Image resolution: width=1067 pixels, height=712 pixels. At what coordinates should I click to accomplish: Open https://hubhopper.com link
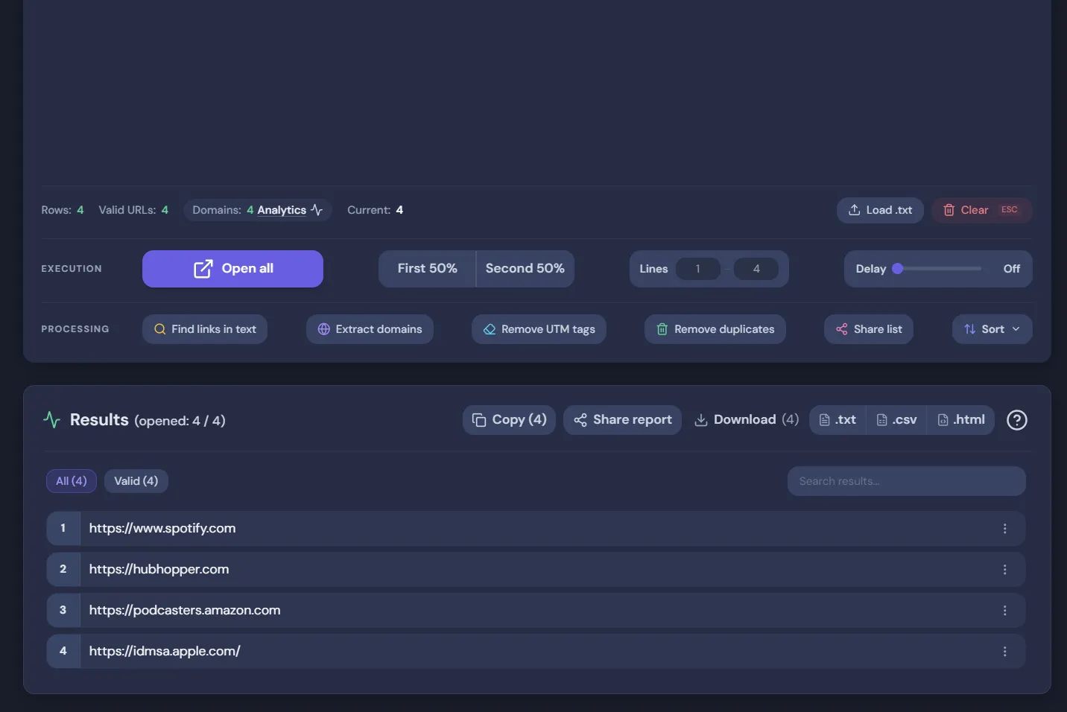(x=159, y=570)
